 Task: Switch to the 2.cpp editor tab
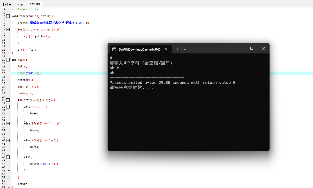pyautogui.click(x=19, y=4)
